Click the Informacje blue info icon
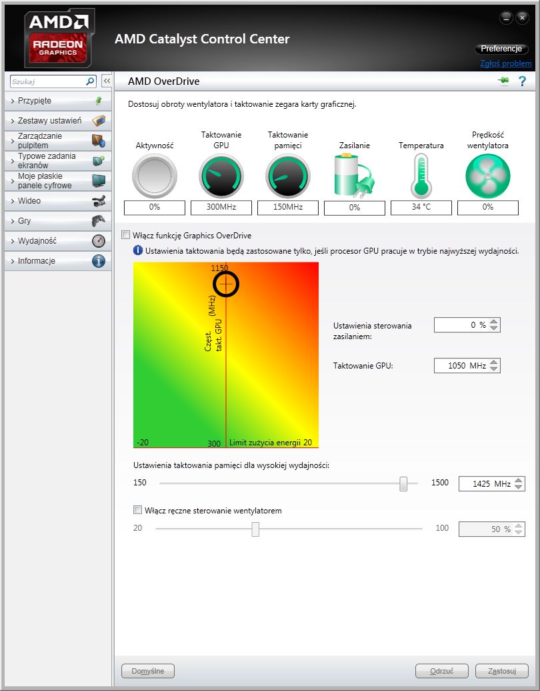The image size is (540, 691). [x=99, y=261]
